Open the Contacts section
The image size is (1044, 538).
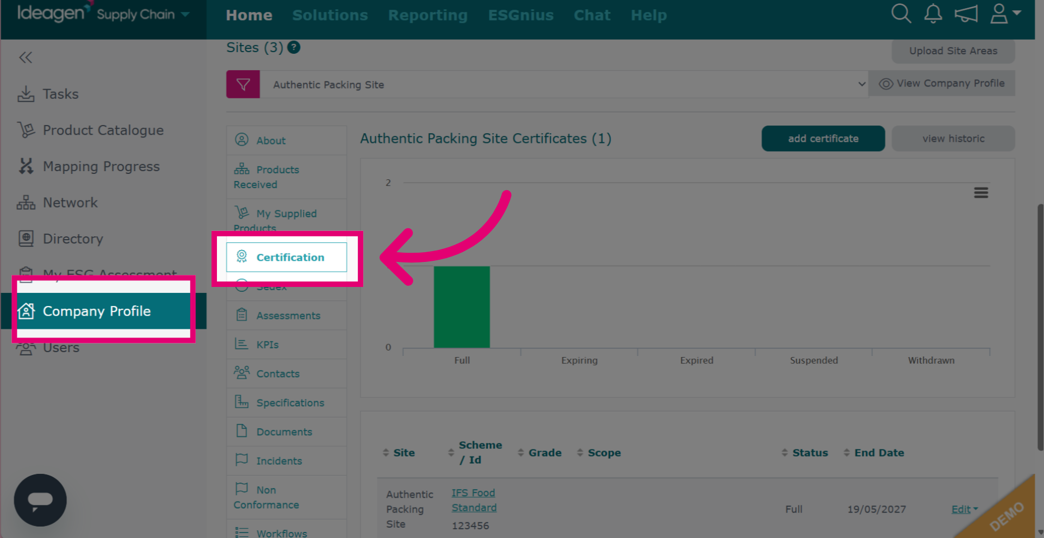pyautogui.click(x=287, y=373)
